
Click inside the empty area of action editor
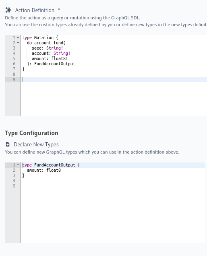click(x=114, y=99)
